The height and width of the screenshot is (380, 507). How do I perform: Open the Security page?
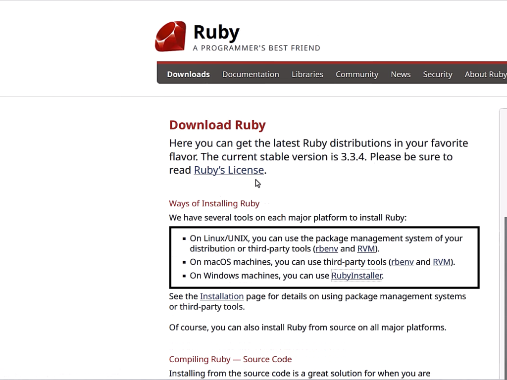437,74
